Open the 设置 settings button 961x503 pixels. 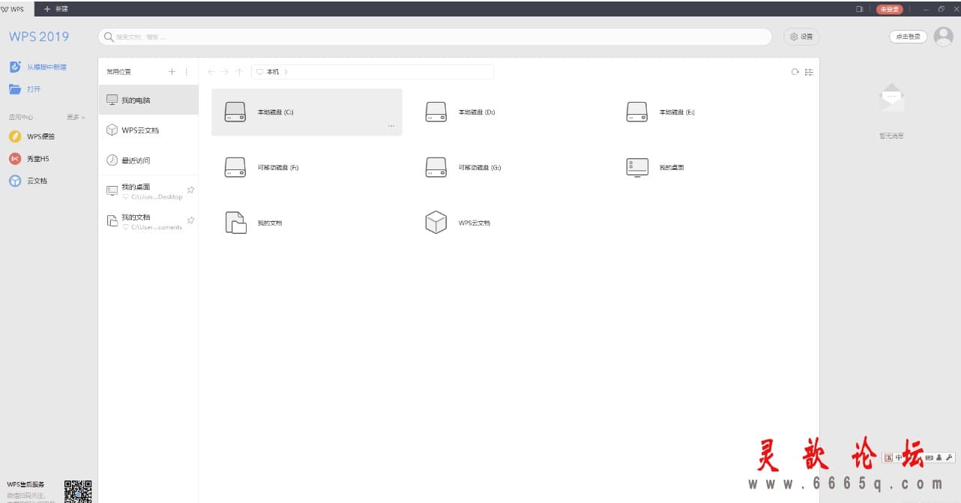pyautogui.click(x=801, y=36)
